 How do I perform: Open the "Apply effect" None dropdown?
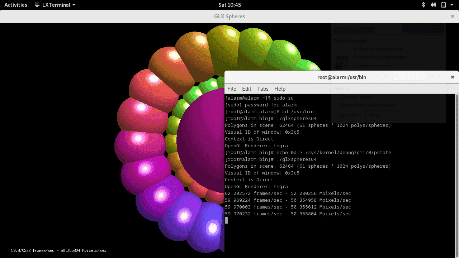tap(383, 115)
